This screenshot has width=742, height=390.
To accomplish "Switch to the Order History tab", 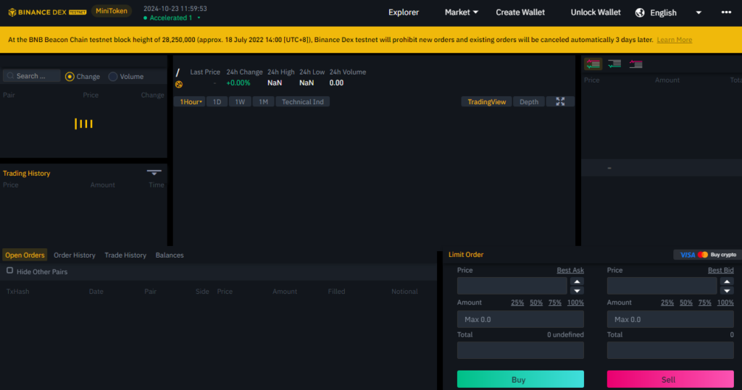I will 75,255.
